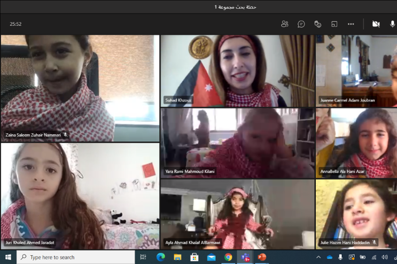Select Suhad Khzouz's video tile
This screenshot has height=264, width=397.
click(236, 70)
